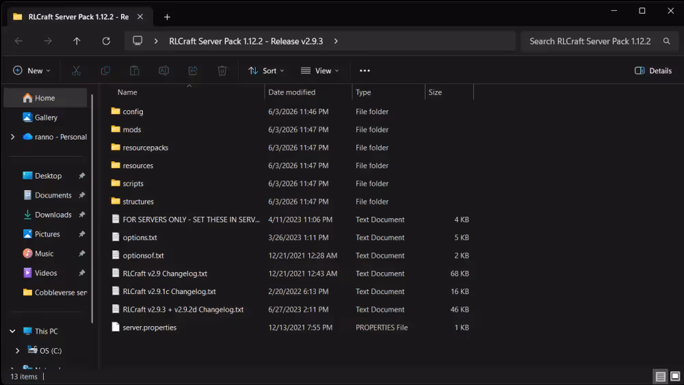Select This PC in the sidebar

pyautogui.click(x=47, y=332)
